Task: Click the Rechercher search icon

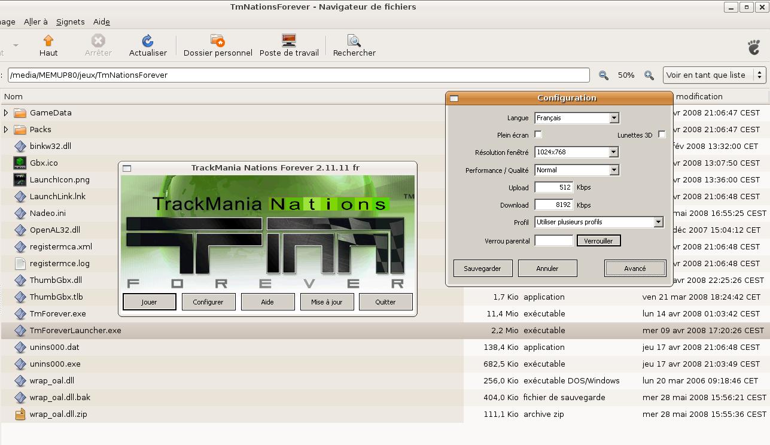Action: point(354,40)
